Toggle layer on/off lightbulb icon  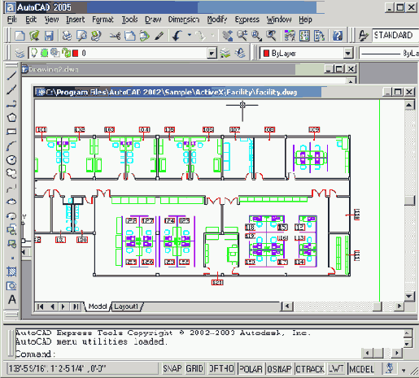point(34,53)
